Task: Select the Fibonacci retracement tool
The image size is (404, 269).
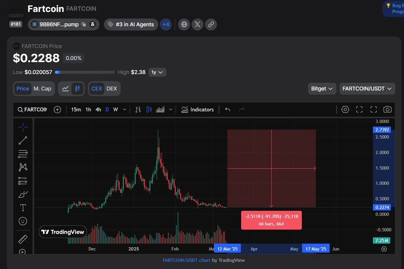Action: point(23,154)
